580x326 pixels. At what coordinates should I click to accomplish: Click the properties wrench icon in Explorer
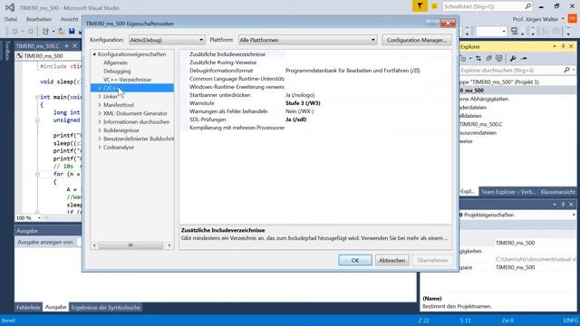pyautogui.click(x=513, y=58)
